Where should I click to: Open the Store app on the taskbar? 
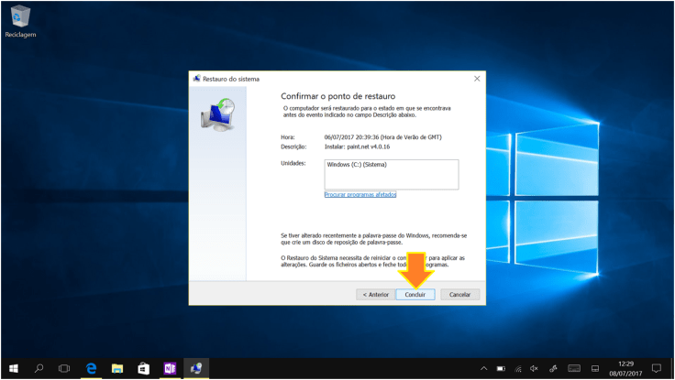[144, 368]
